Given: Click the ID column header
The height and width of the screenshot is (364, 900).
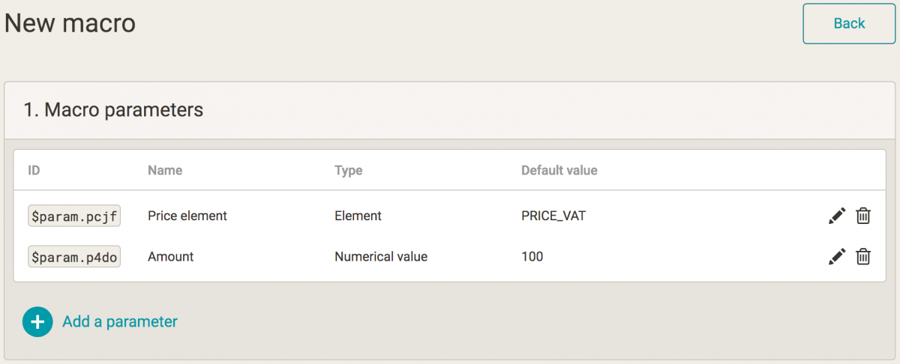Looking at the screenshot, I should (x=34, y=171).
